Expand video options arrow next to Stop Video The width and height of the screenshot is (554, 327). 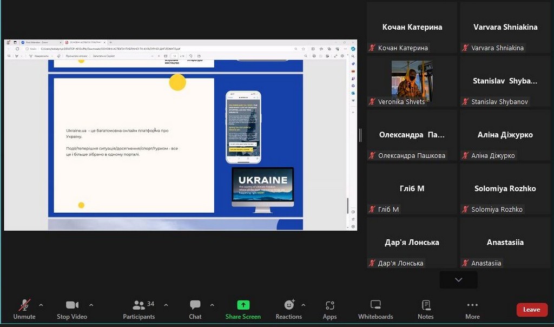point(91,305)
